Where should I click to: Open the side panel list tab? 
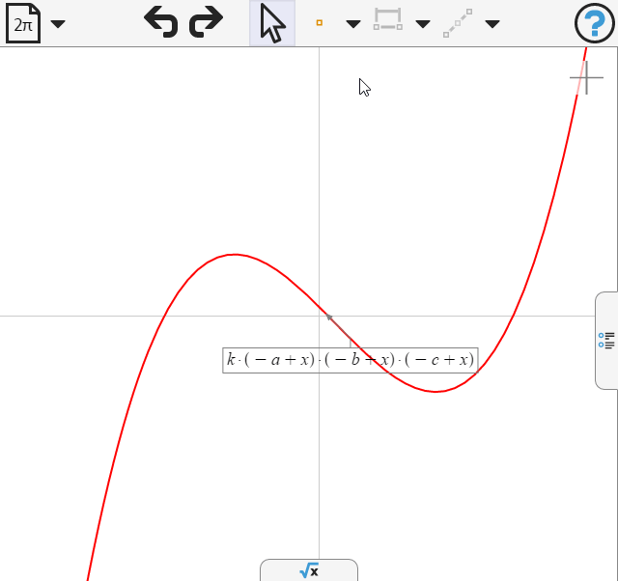[x=606, y=341]
